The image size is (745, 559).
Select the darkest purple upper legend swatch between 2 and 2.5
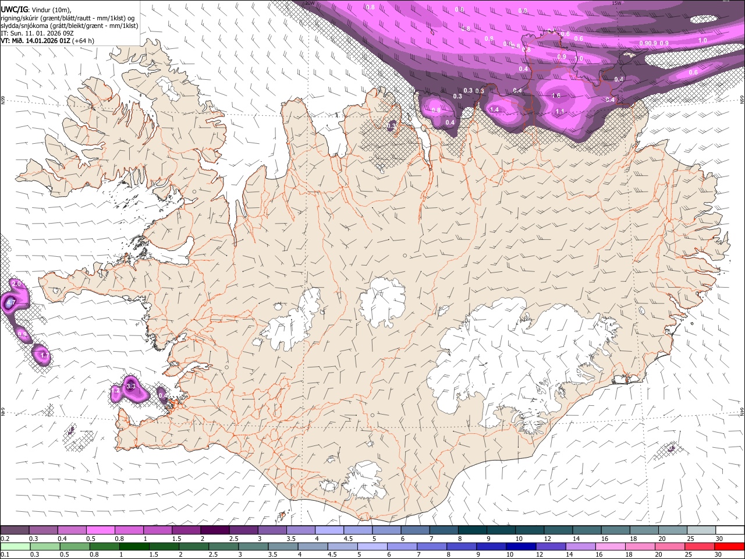click(214, 530)
